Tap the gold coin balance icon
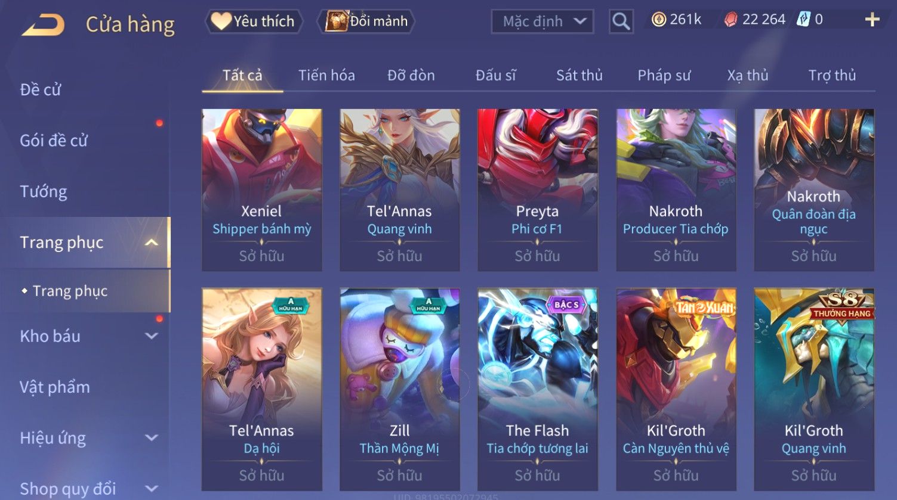This screenshot has height=500, width=897. (x=658, y=20)
